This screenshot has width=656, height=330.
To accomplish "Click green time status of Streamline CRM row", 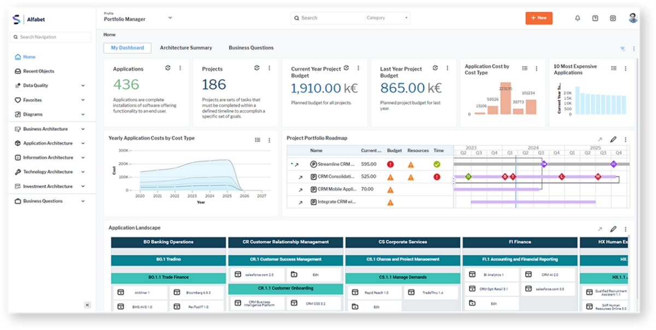I will 437,164.
